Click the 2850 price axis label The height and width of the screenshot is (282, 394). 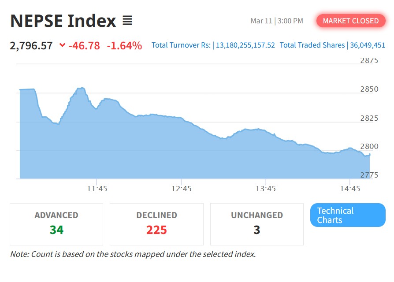[369, 89]
